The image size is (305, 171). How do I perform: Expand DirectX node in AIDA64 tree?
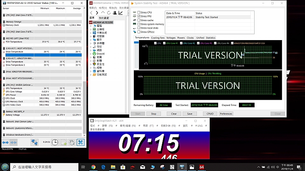[91, 54]
